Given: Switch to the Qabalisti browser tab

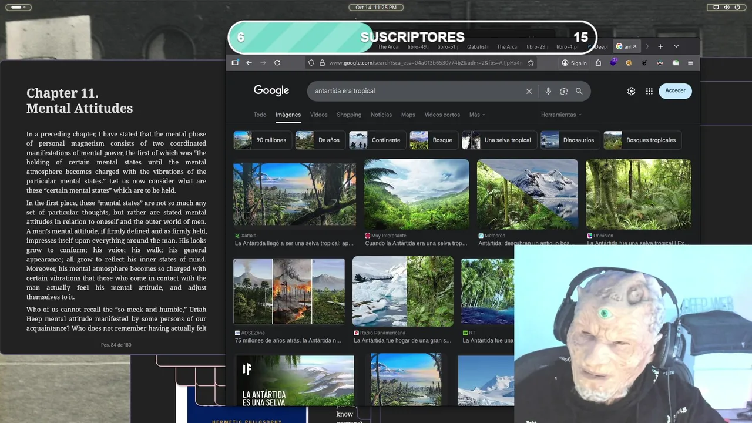Looking at the screenshot, I should pyautogui.click(x=477, y=46).
